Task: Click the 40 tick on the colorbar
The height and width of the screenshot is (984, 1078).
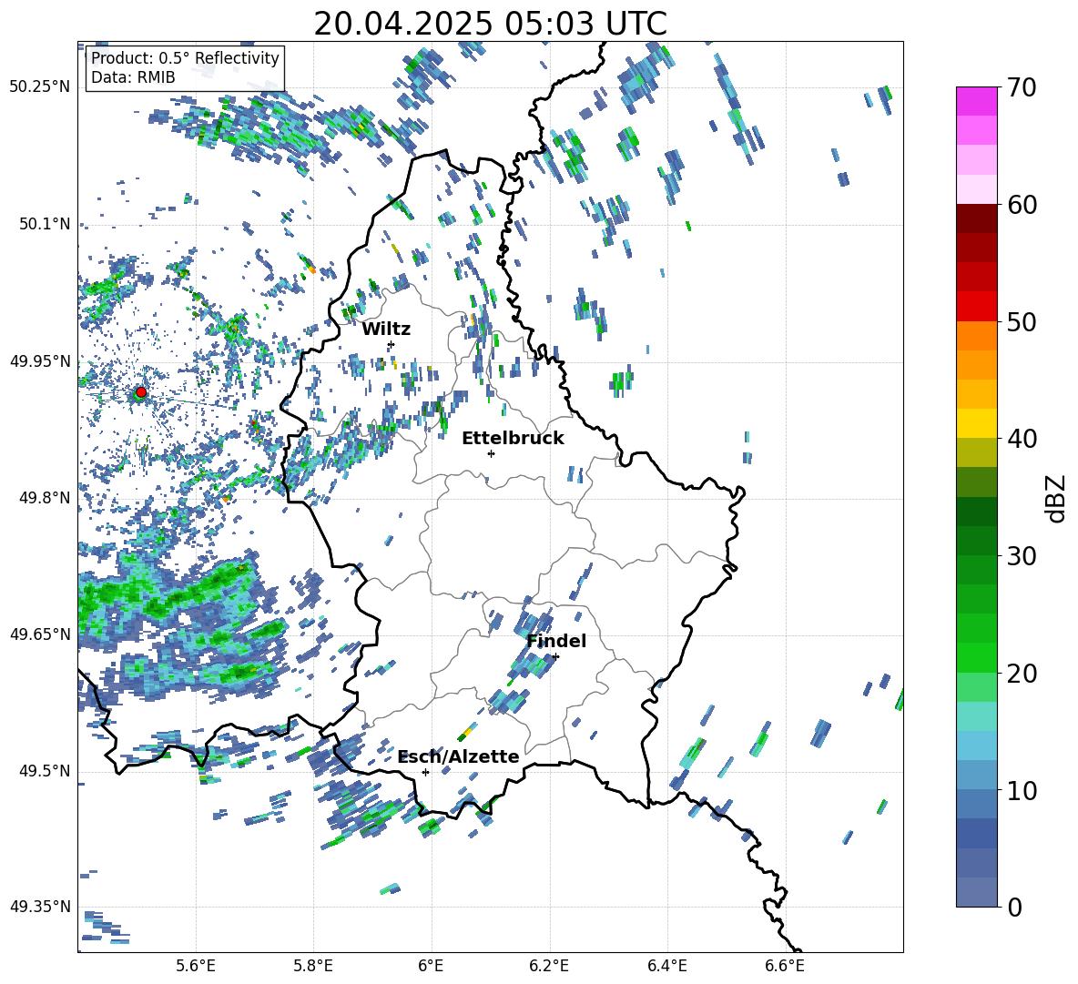Action: coord(1022,439)
